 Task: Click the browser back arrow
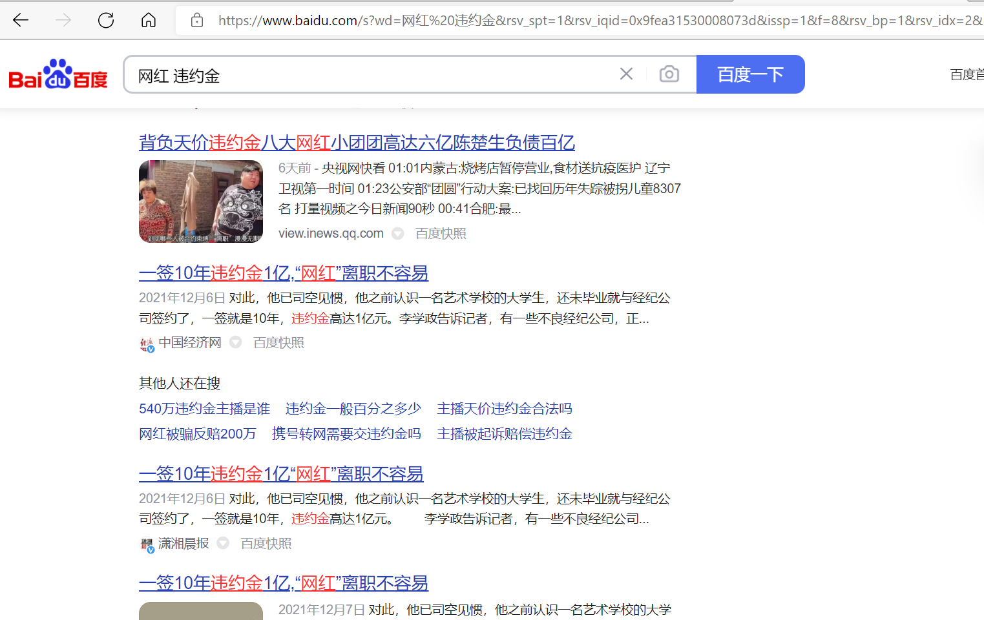20,20
